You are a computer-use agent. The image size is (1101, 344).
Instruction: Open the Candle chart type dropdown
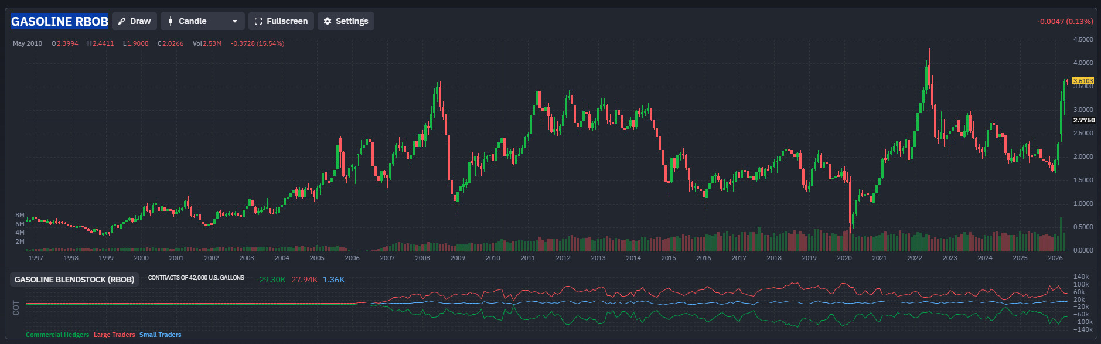coord(202,21)
